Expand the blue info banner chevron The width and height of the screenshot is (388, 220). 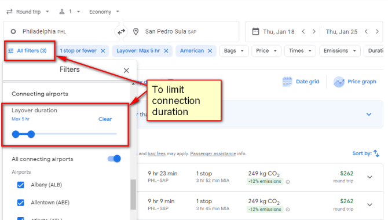[369, 114]
